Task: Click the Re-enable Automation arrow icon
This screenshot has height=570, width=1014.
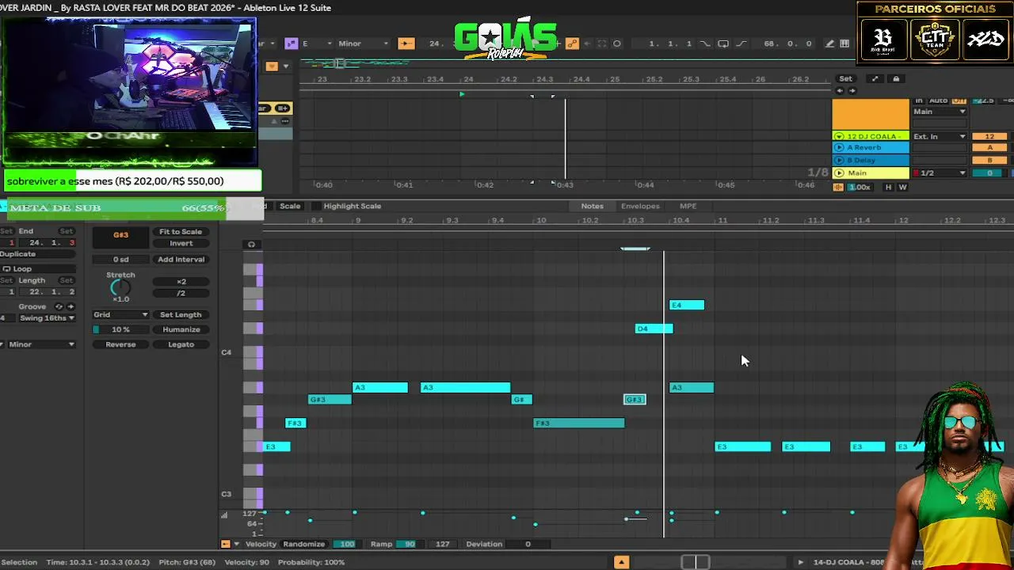Action: [588, 44]
